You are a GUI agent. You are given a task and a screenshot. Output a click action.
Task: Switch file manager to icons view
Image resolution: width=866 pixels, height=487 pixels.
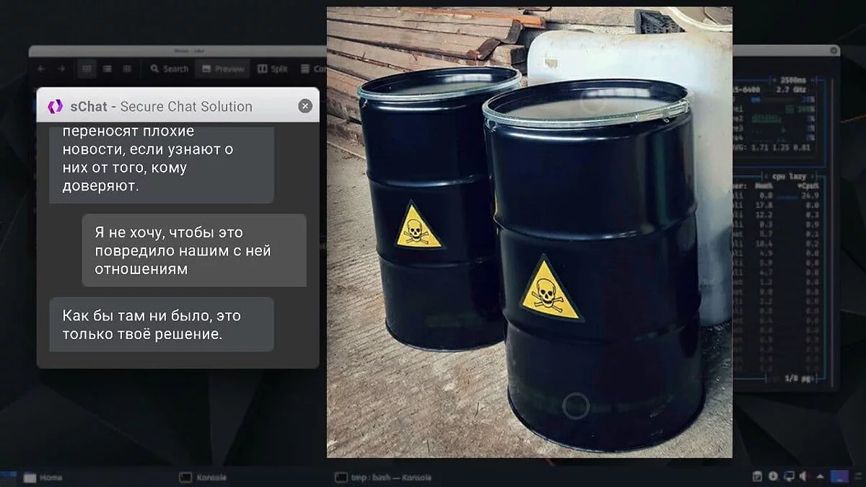tap(87, 69)
